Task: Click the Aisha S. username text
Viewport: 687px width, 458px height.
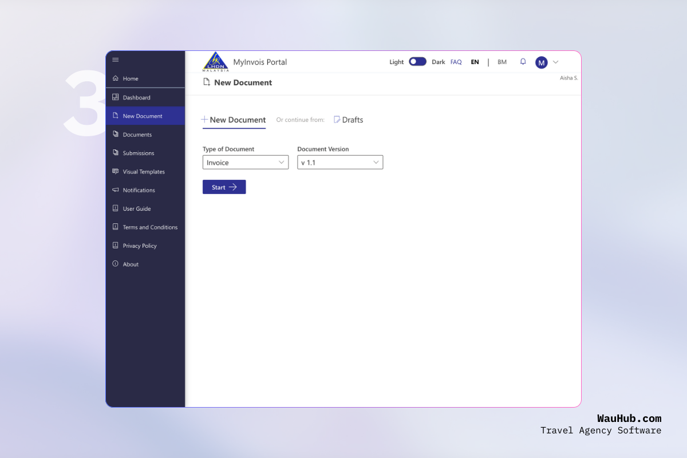Action: click(x=568, y=78)
